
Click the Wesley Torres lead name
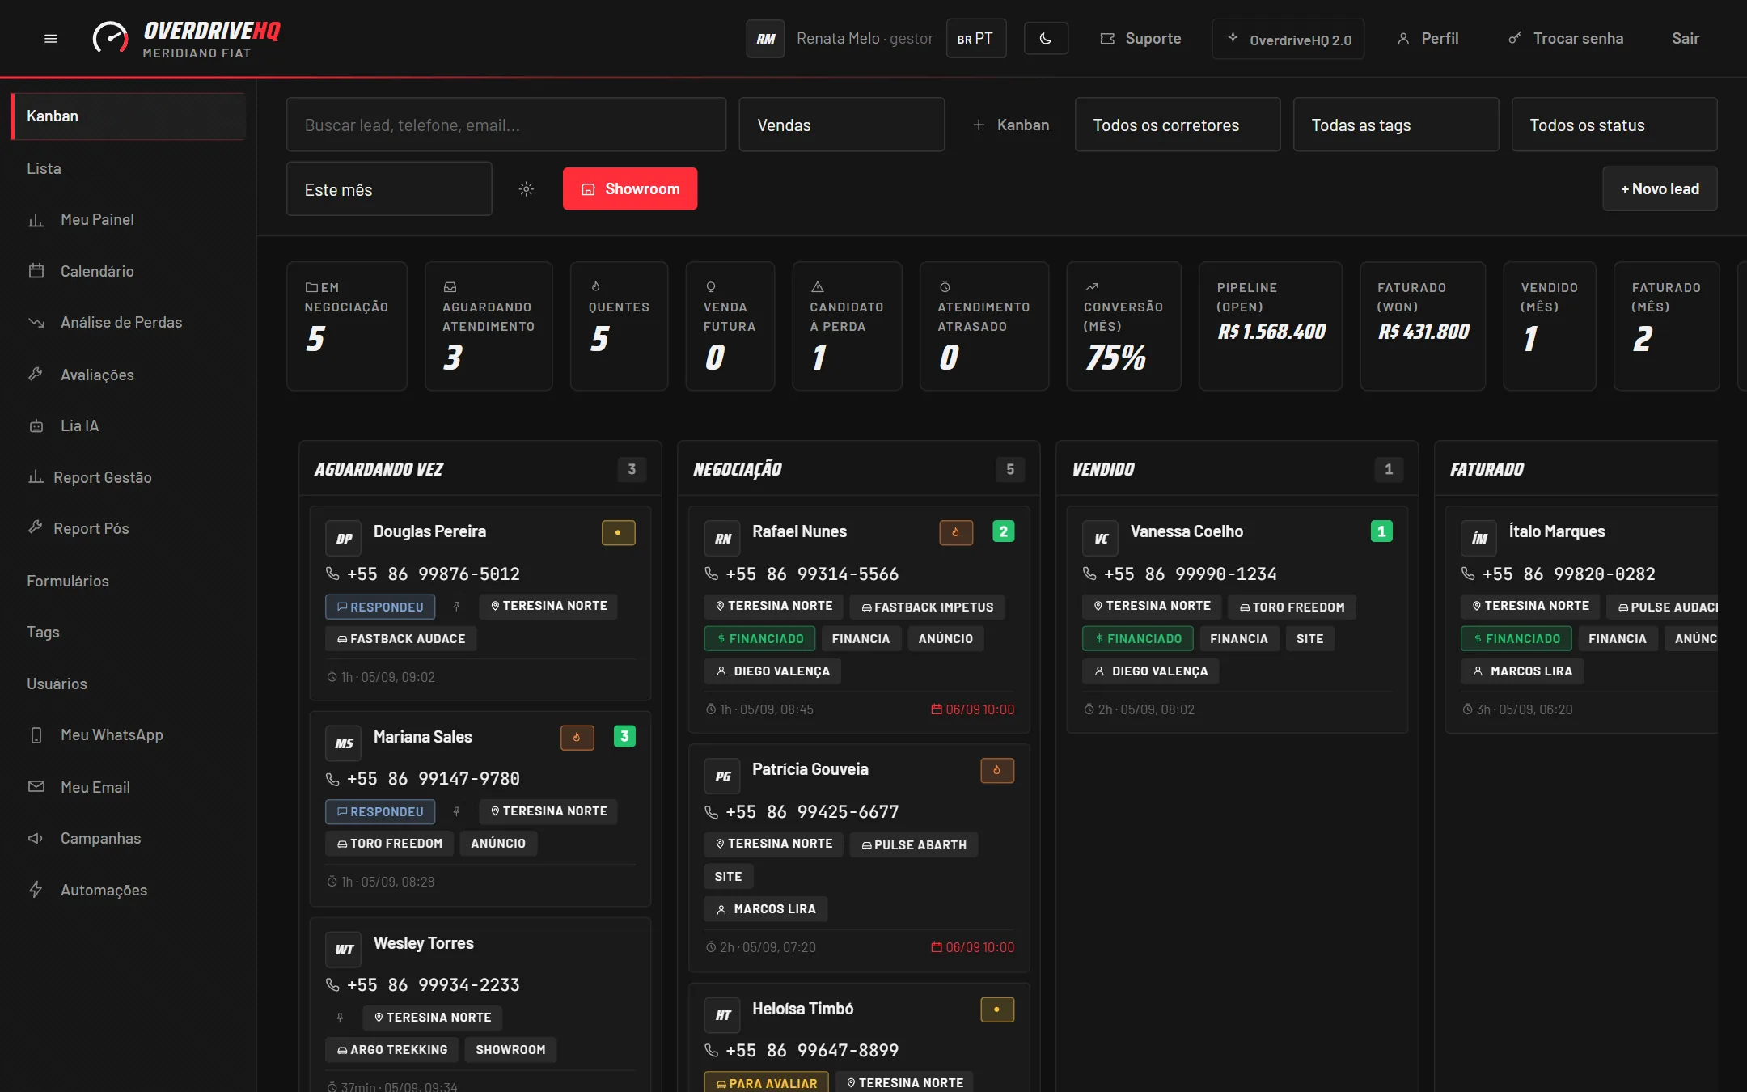pos(423,943)
